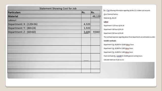Click 'Calculate total cost of job no.111'
162x91 pixels.
114,60
